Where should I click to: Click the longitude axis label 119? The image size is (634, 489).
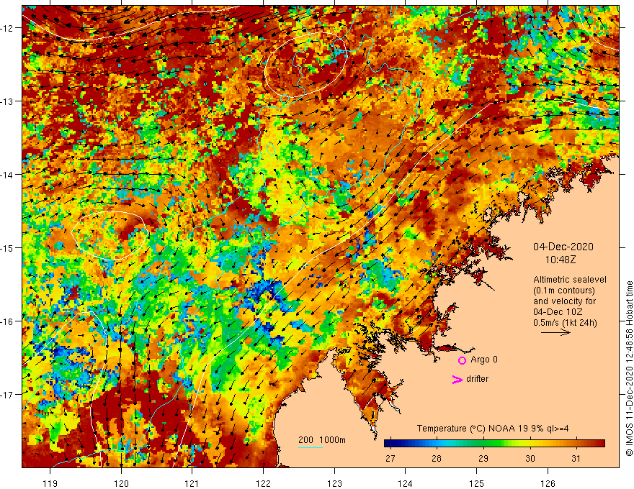point(50,483)
